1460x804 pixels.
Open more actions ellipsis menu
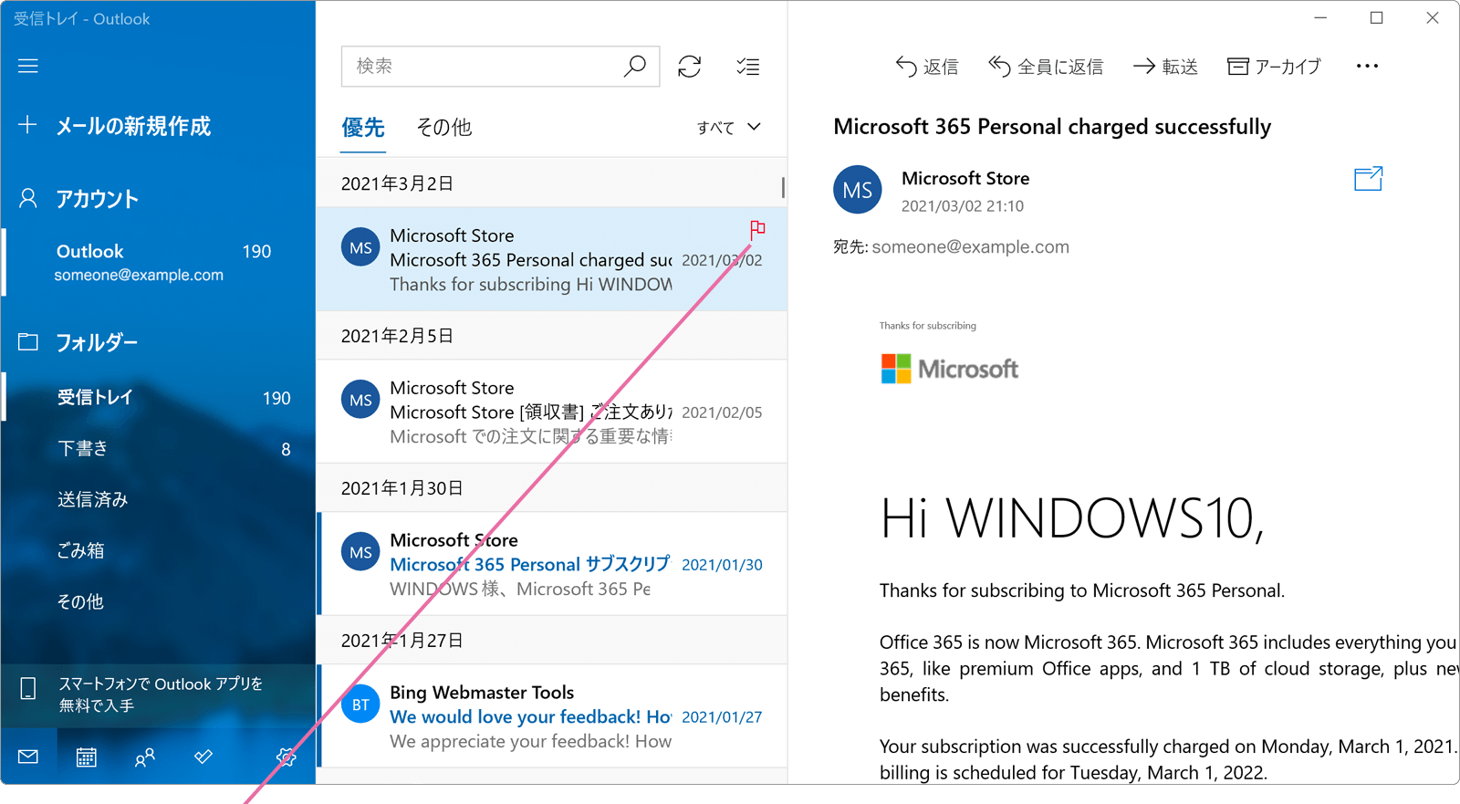(1367, 66)
